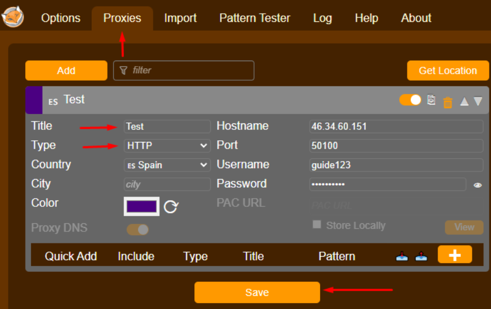The width and height of the screenshot is (491, 309).
Task: Reset the color using the circular arrow icon
Action: click(x=171, y=206)
